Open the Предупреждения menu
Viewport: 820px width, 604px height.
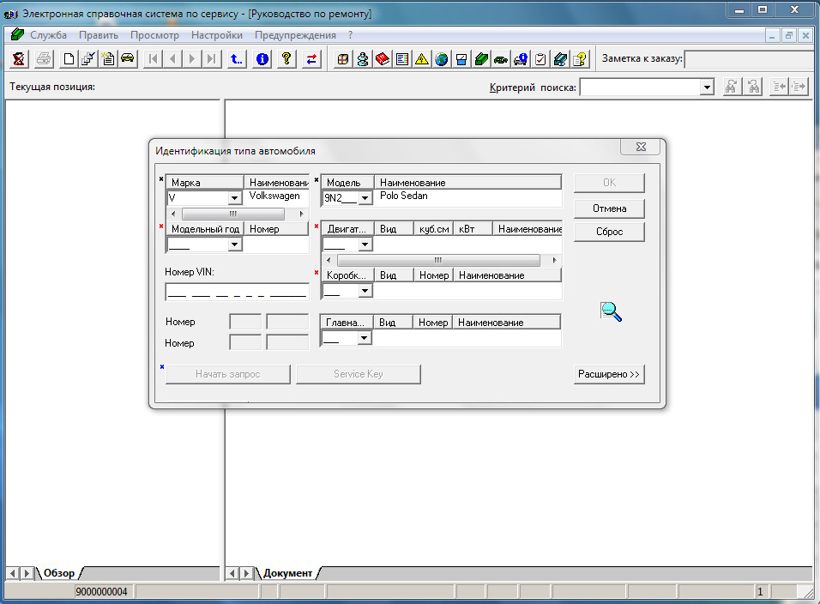pos(295,35)
